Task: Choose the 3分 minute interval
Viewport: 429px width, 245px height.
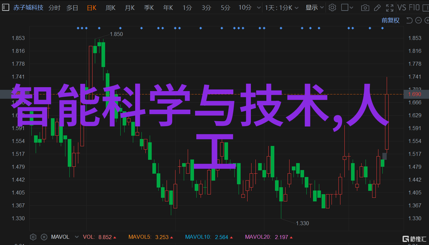Action: click(206, 8)
